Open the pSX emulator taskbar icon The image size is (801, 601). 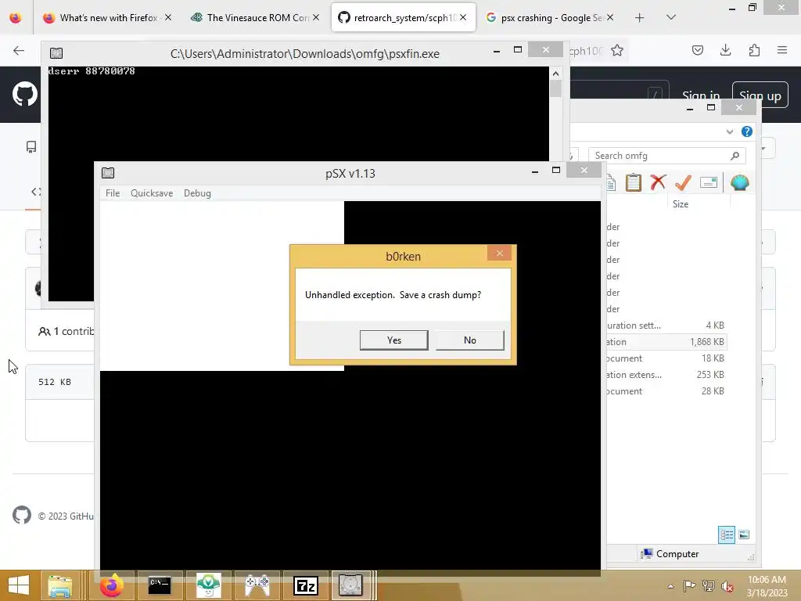pyautogui.click(x=350, y=585)
